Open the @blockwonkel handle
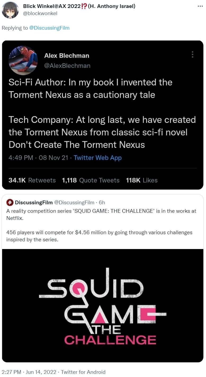This screenshot has width=206, height=377. point(40,13)
